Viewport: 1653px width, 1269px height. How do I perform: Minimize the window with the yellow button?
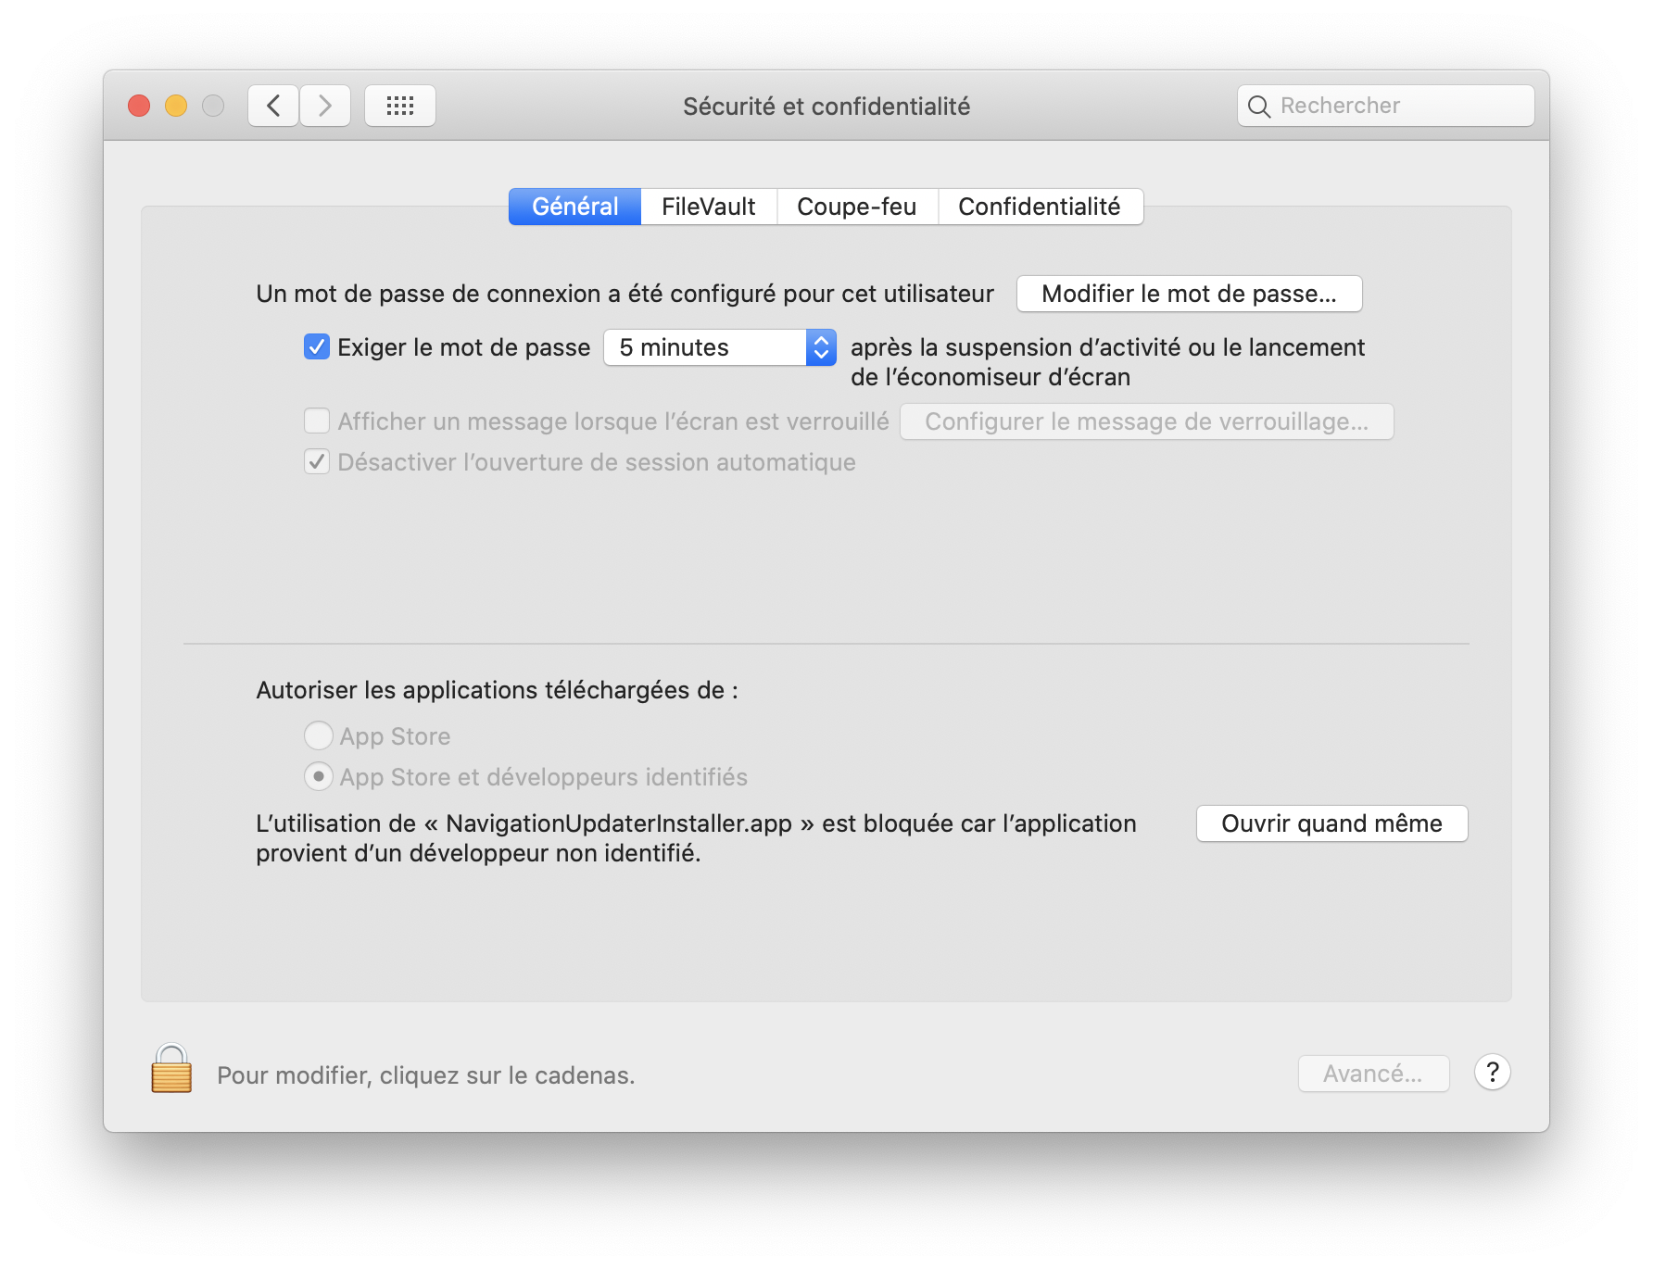pyautogui.click(x=176, y=106)
